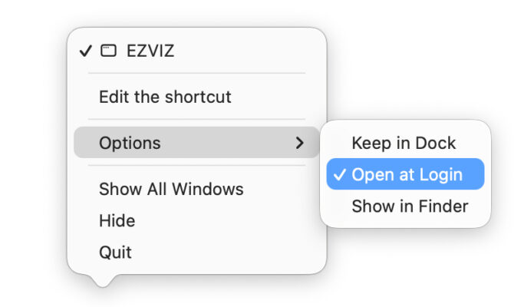Click the checkmark left of EZVIZ

(85, 51)
